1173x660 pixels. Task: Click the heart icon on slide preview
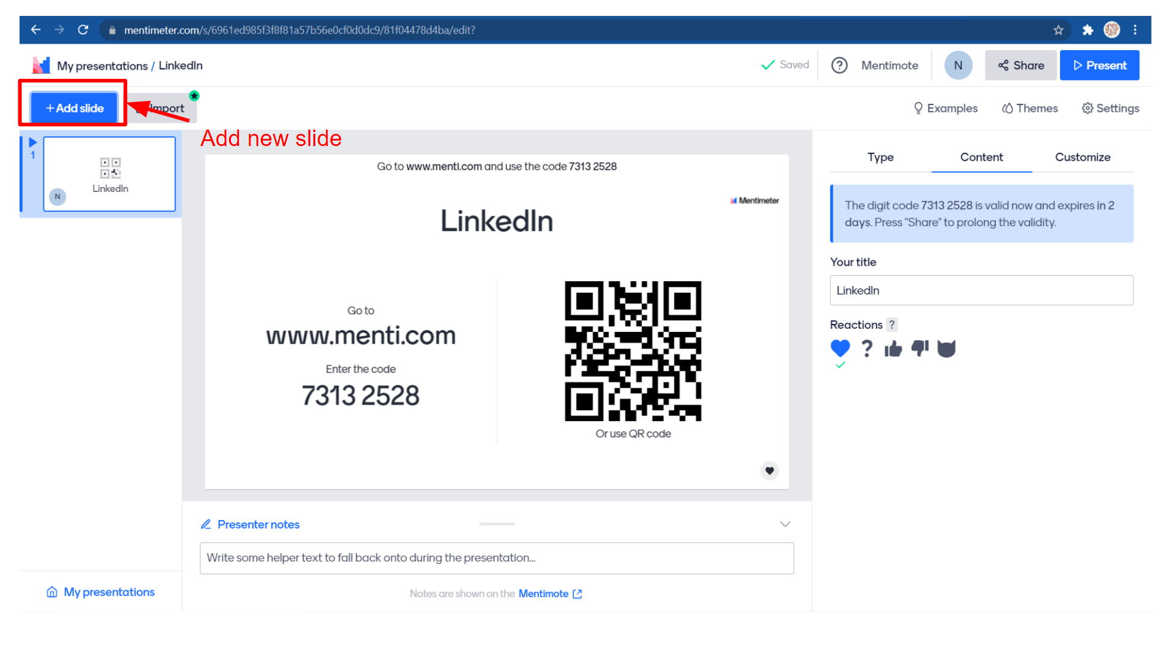(769, 471)
